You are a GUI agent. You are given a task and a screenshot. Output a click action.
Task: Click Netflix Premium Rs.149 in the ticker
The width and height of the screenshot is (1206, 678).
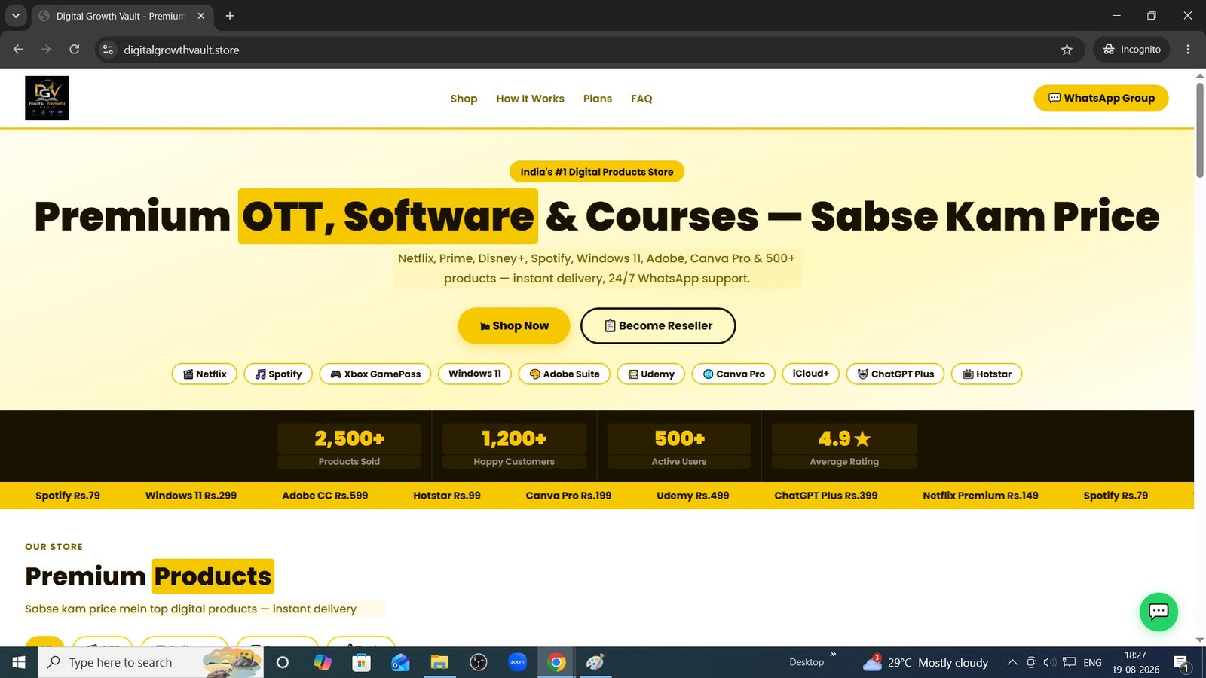pos(981,496)
